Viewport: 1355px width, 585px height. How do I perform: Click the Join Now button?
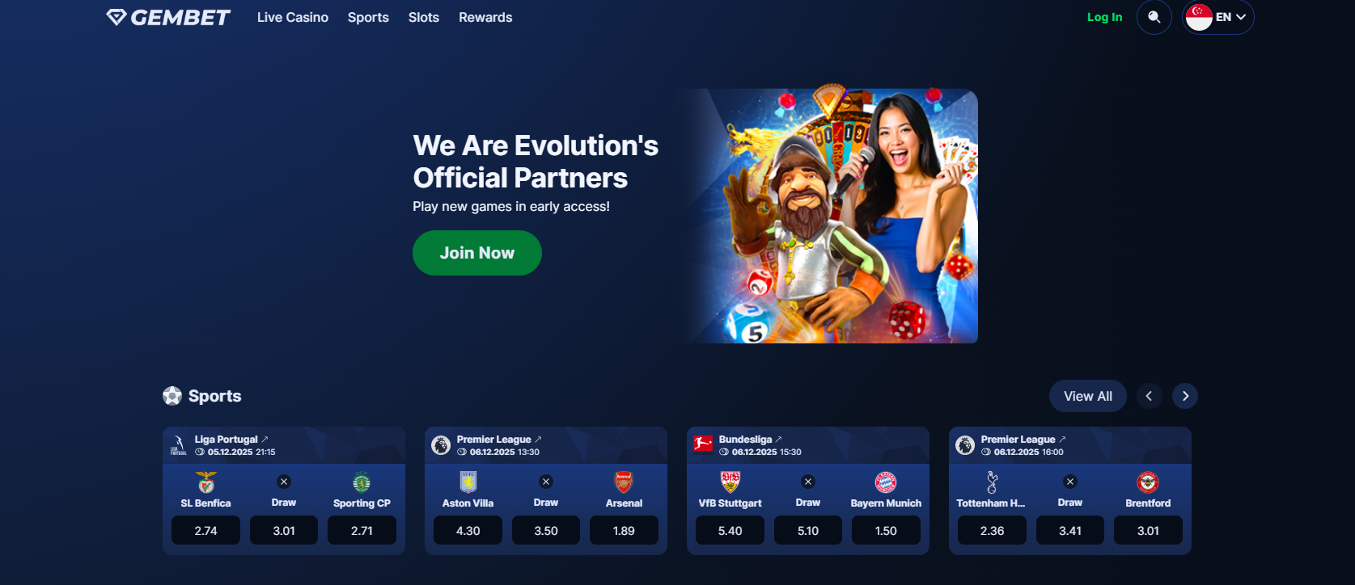point(477,253)
